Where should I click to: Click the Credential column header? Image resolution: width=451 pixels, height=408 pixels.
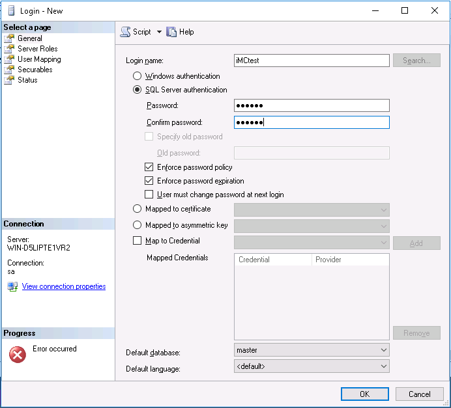[273, 260]
